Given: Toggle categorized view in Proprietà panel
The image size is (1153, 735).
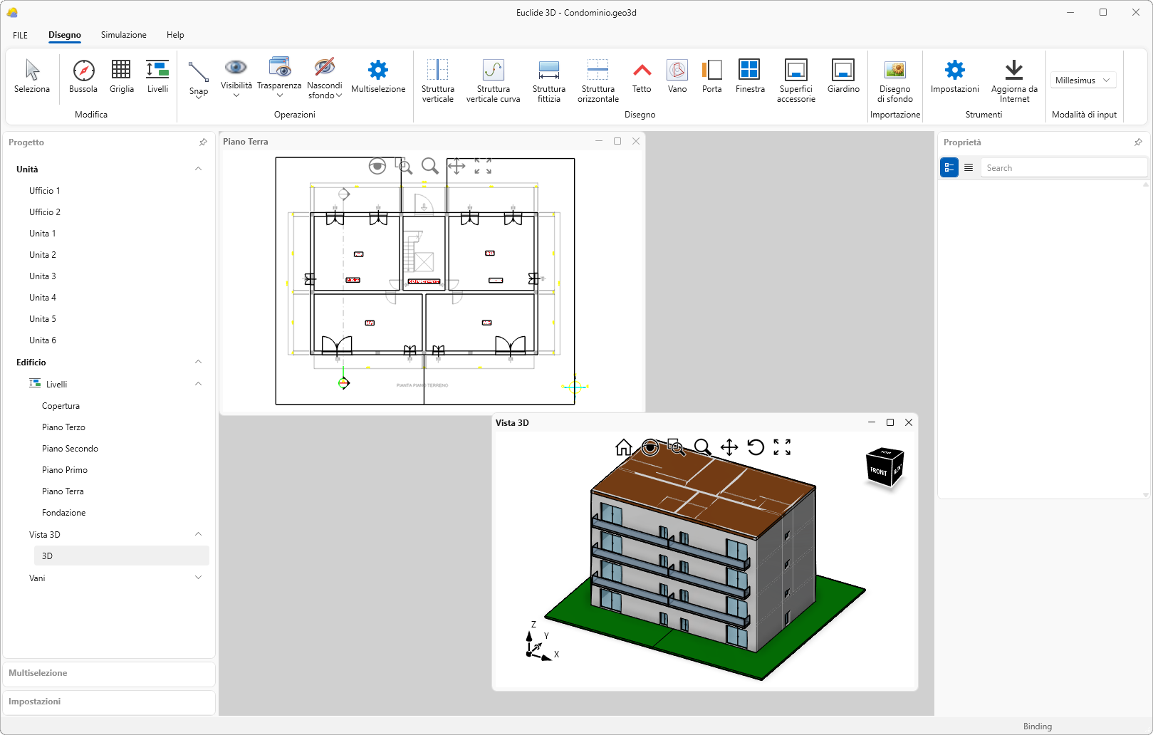Looking at the screenshot, I should (x=949, y=168).
